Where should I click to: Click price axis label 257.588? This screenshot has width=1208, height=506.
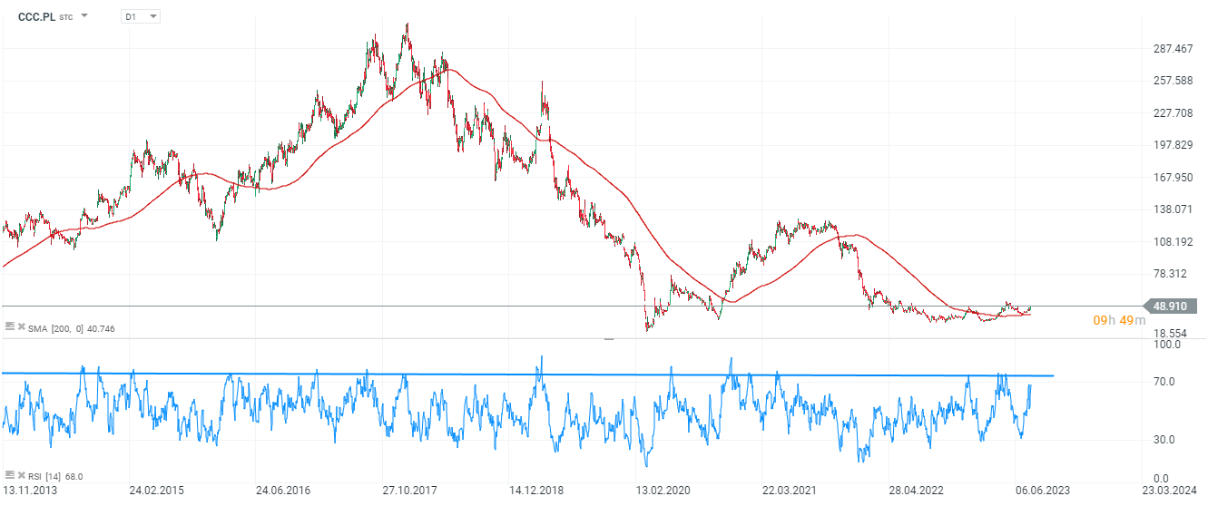[1173, 81]
